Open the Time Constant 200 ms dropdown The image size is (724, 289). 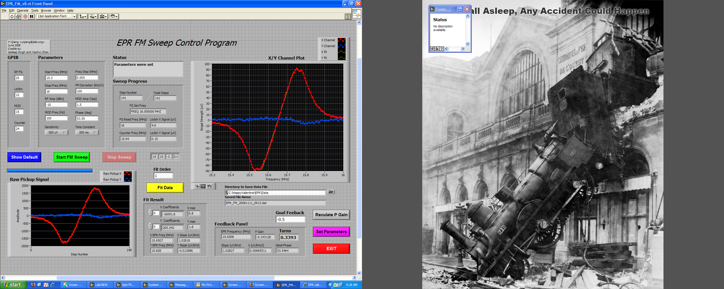[87, 132]
